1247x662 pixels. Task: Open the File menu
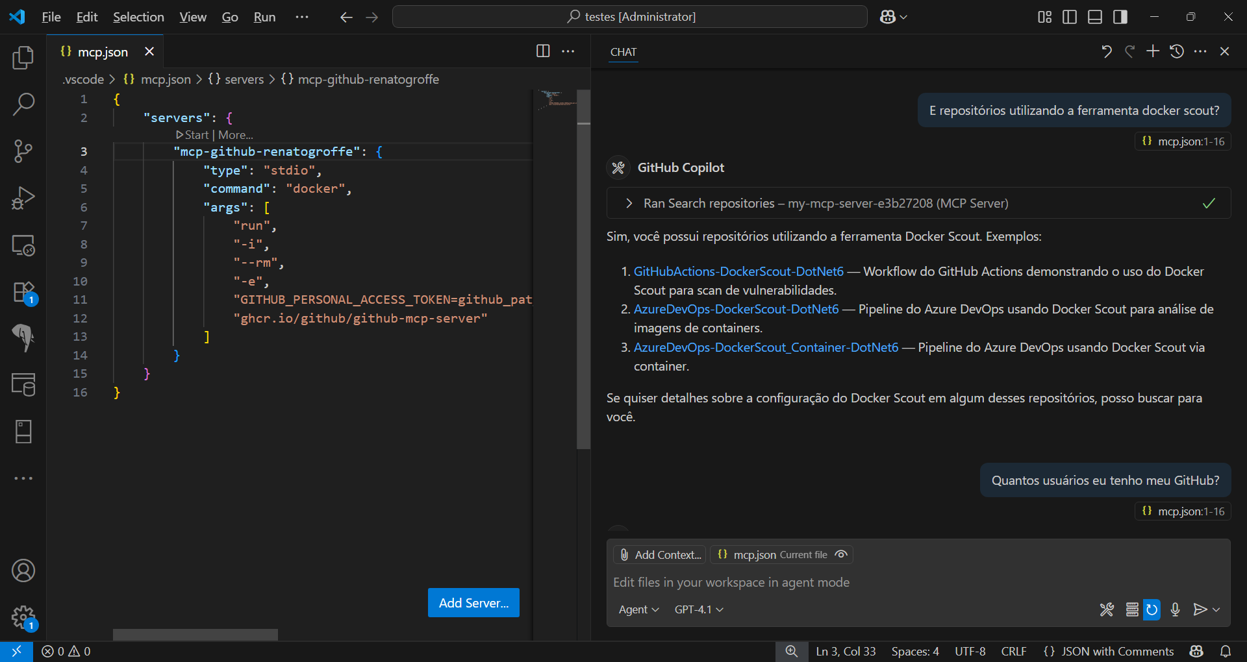[51, 17]
